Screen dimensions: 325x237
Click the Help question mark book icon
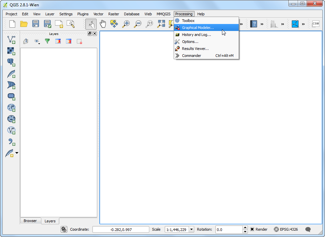pos(253,24)
